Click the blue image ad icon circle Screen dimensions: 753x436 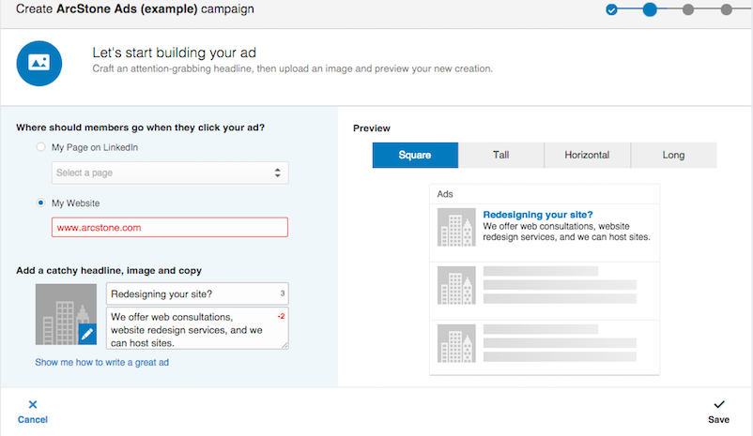point(38,64)
